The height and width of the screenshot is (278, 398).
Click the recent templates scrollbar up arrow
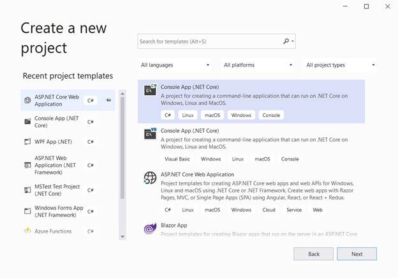(x=122, y=93)
